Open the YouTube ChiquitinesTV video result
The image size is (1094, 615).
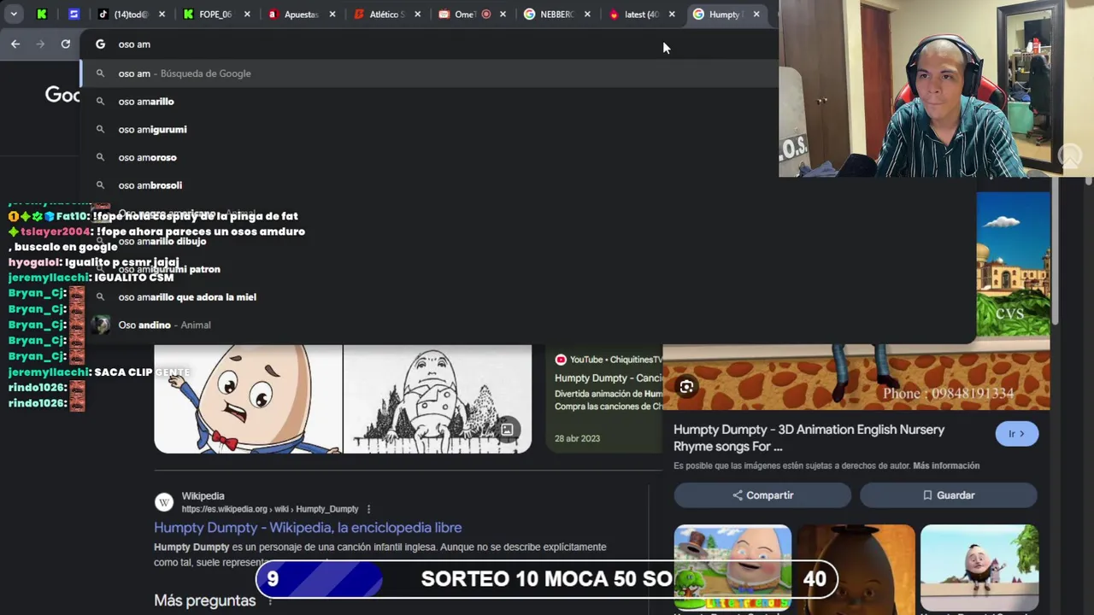point(603,398)
